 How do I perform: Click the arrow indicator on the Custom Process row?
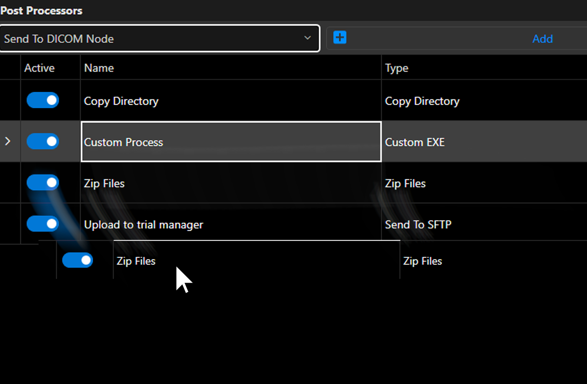point(7,141)
